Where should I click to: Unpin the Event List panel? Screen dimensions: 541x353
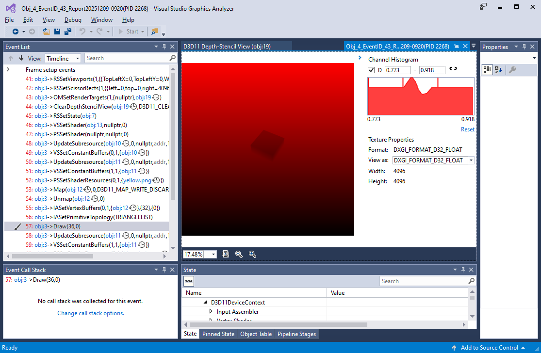pos(164,47)
